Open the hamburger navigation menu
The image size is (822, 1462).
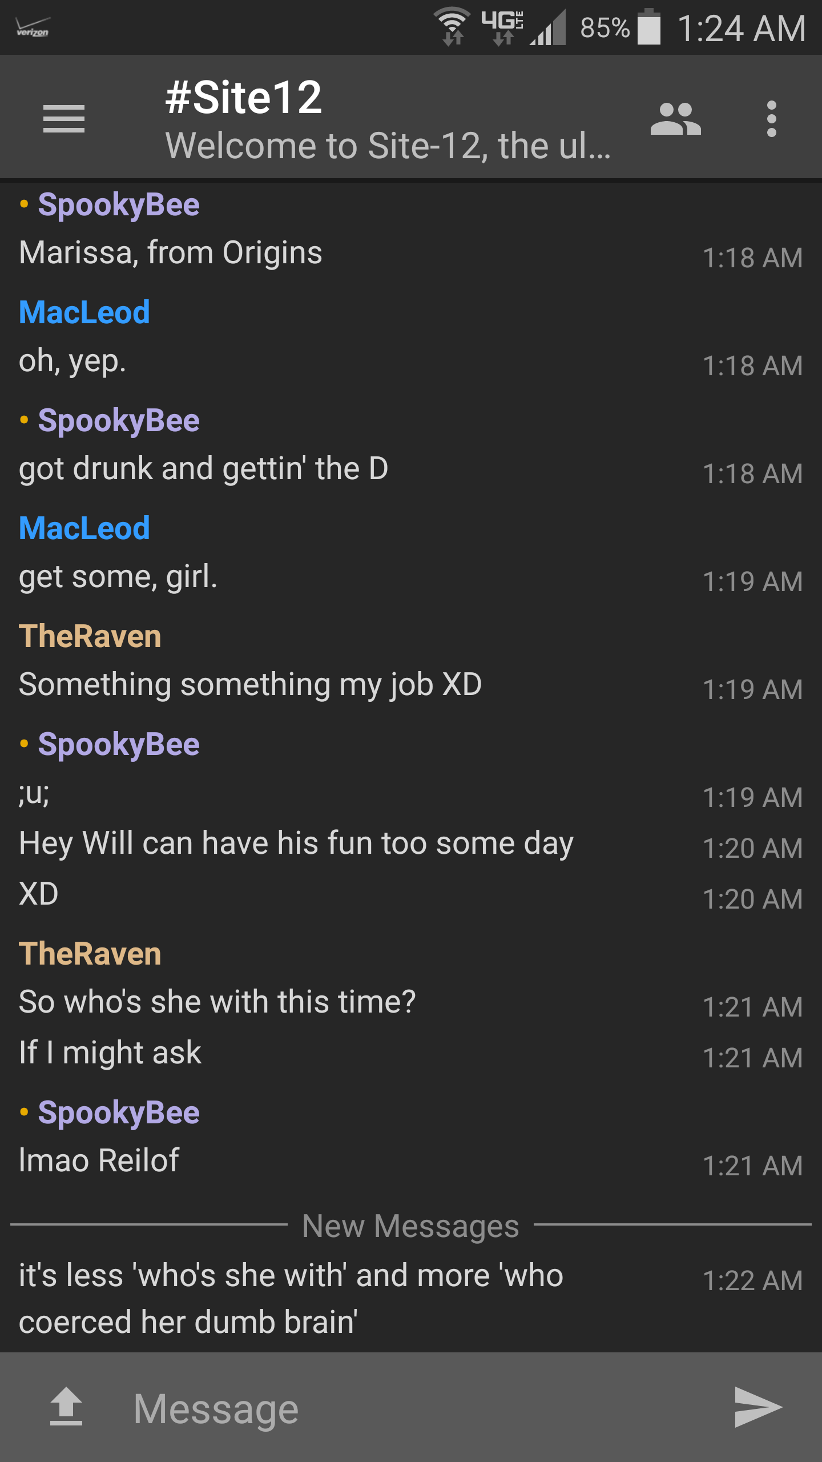pyautogui.click(x=64, y=119)
